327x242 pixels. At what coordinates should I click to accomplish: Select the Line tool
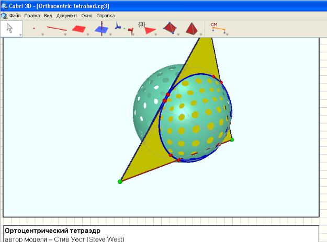(57, 29)
